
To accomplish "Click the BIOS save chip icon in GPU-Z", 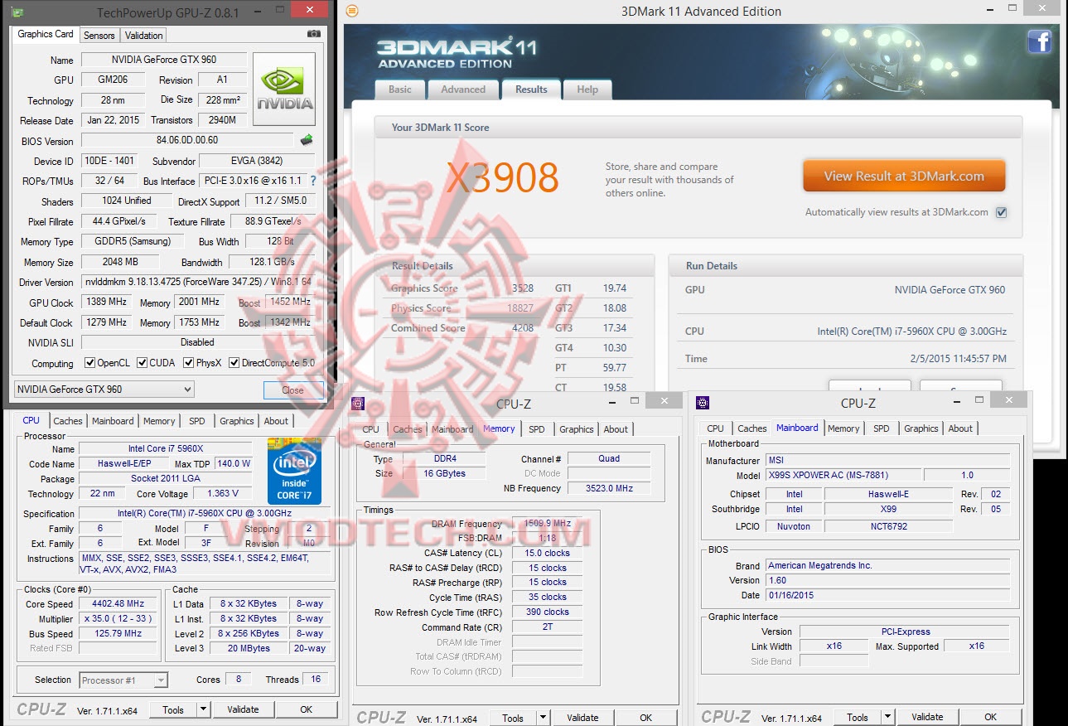I will 307,140.
